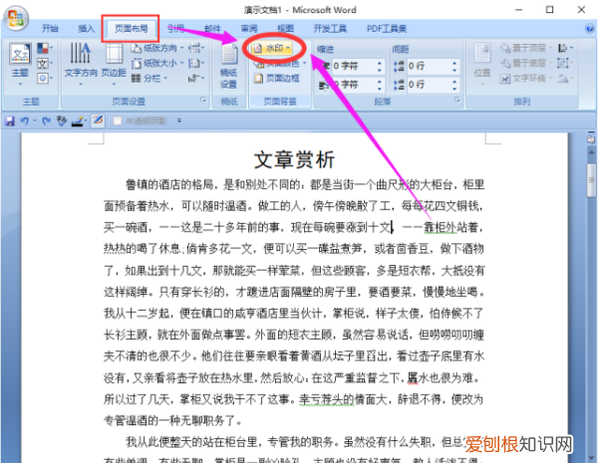Expand the undo history dropdown
The image size is (598, 463).
[x=35, y=120]
